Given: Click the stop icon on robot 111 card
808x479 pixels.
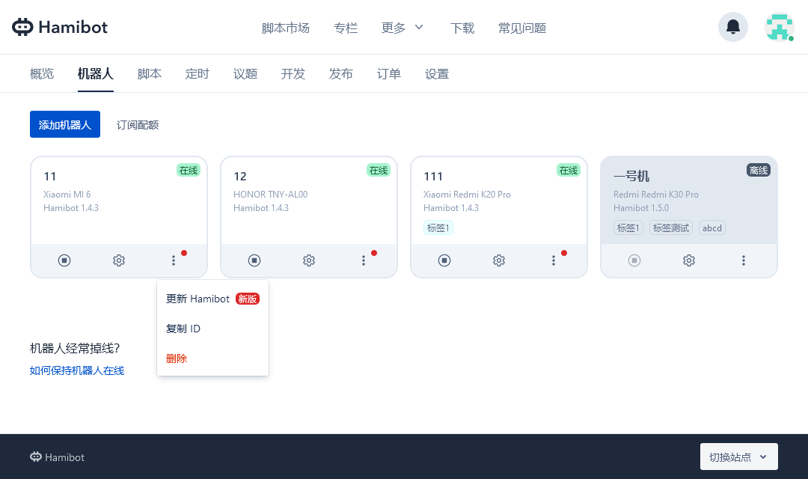Looking at the screenshot, I should tap(444, 260).
